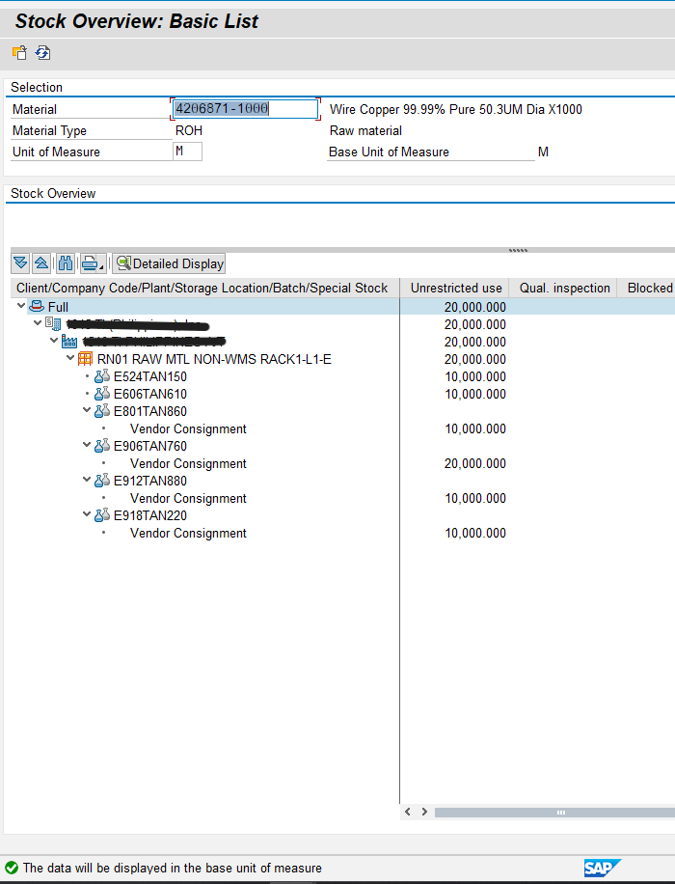The image size is (675, 884).
Task: Click the Collapse subtree icon
Action: click(x=41, y=263)
